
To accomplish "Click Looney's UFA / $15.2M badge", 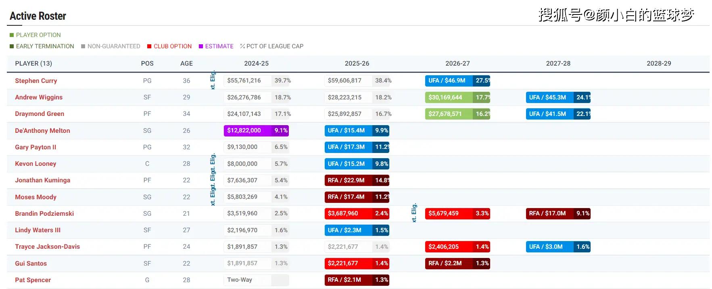I will tap(357, 164).
